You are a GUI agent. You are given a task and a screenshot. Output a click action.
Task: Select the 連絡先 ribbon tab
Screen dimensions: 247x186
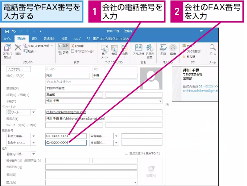coord(21,39)
